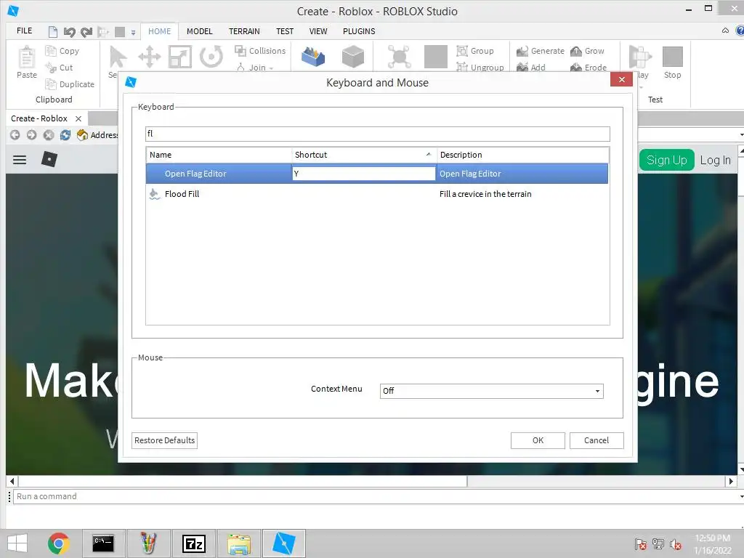Toggle Collisions in the ribbon

[260, 51]
